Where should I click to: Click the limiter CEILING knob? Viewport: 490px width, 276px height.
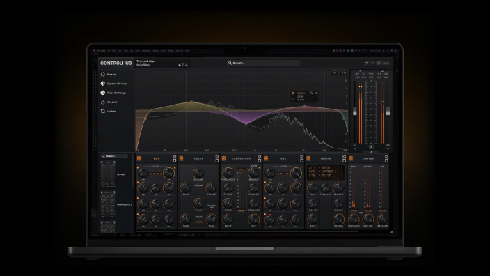tap(368, 219)
